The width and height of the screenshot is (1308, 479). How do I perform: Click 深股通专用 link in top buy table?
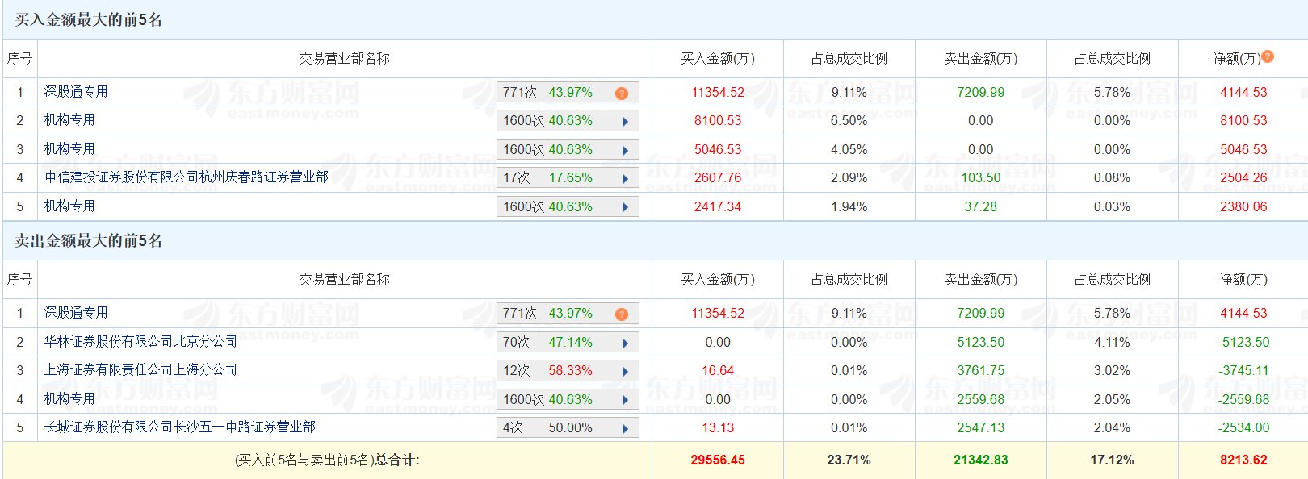(x=76, y=92)
